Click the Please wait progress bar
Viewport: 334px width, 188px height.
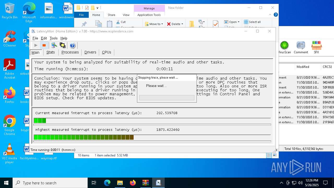167,98
